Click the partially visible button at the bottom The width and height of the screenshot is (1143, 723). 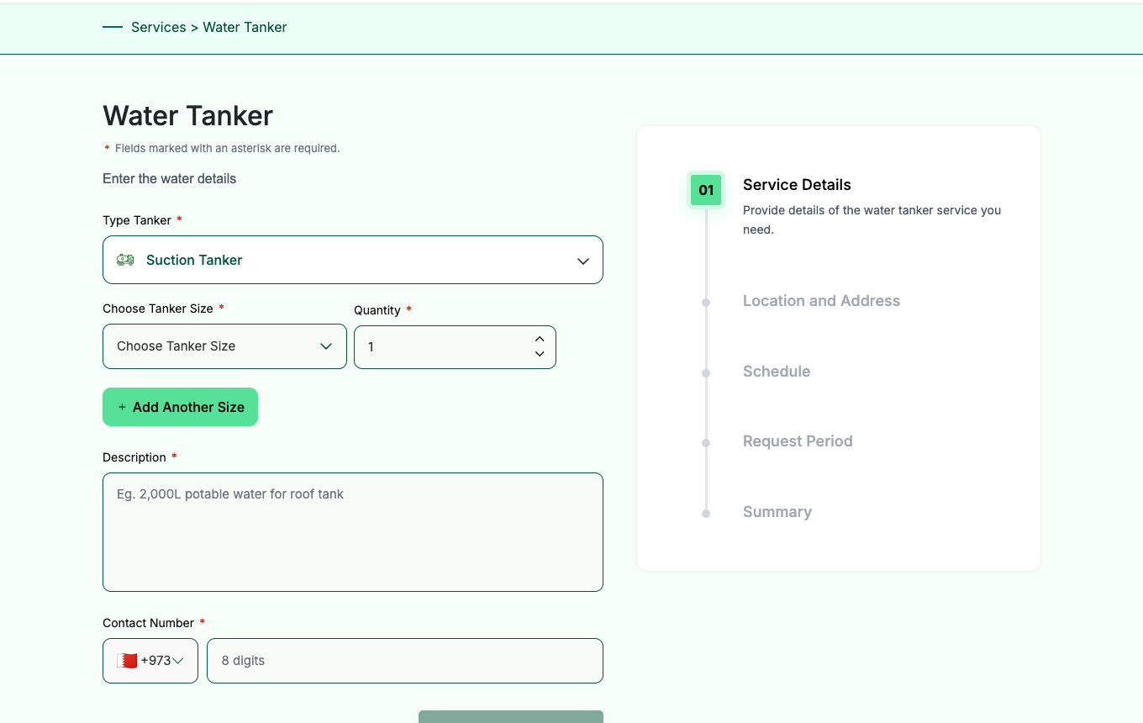pyautogui.click(x=511, y=716)
